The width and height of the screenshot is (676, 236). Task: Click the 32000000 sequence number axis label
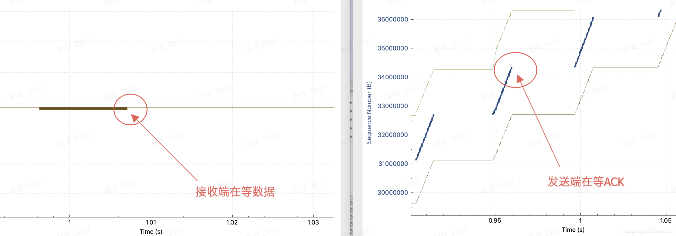coord(393,135)
